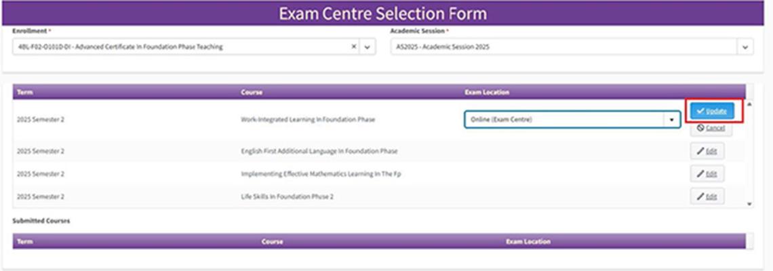
Task: Click the Course header under Submitted Courses
Action: point(273,241)
